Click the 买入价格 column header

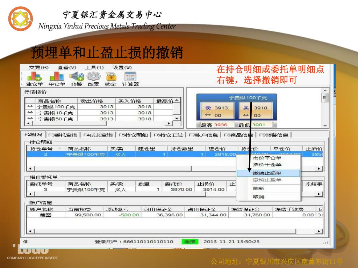tap(134, 101)
